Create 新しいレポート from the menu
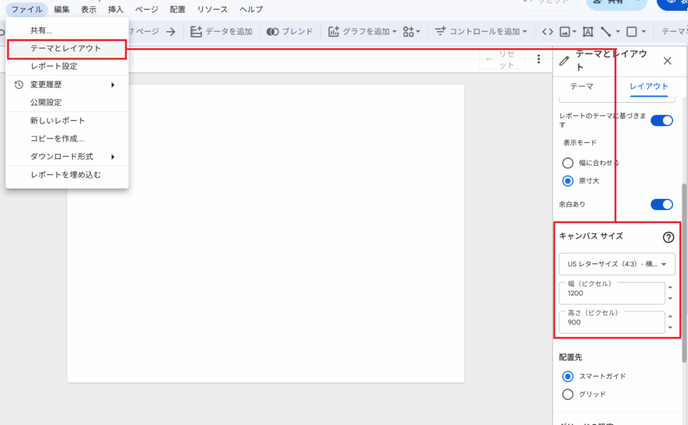688x425 pixels. (67, 121)
